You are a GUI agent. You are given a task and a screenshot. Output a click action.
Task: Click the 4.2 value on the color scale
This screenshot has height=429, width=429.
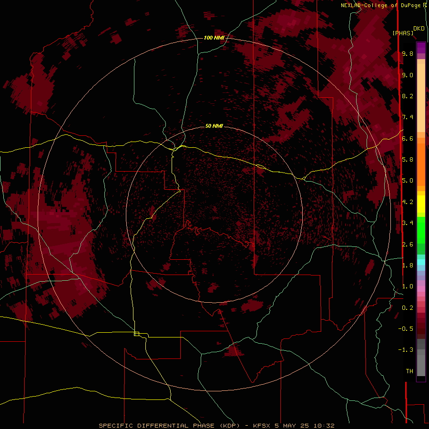click(x=408, y=202)
